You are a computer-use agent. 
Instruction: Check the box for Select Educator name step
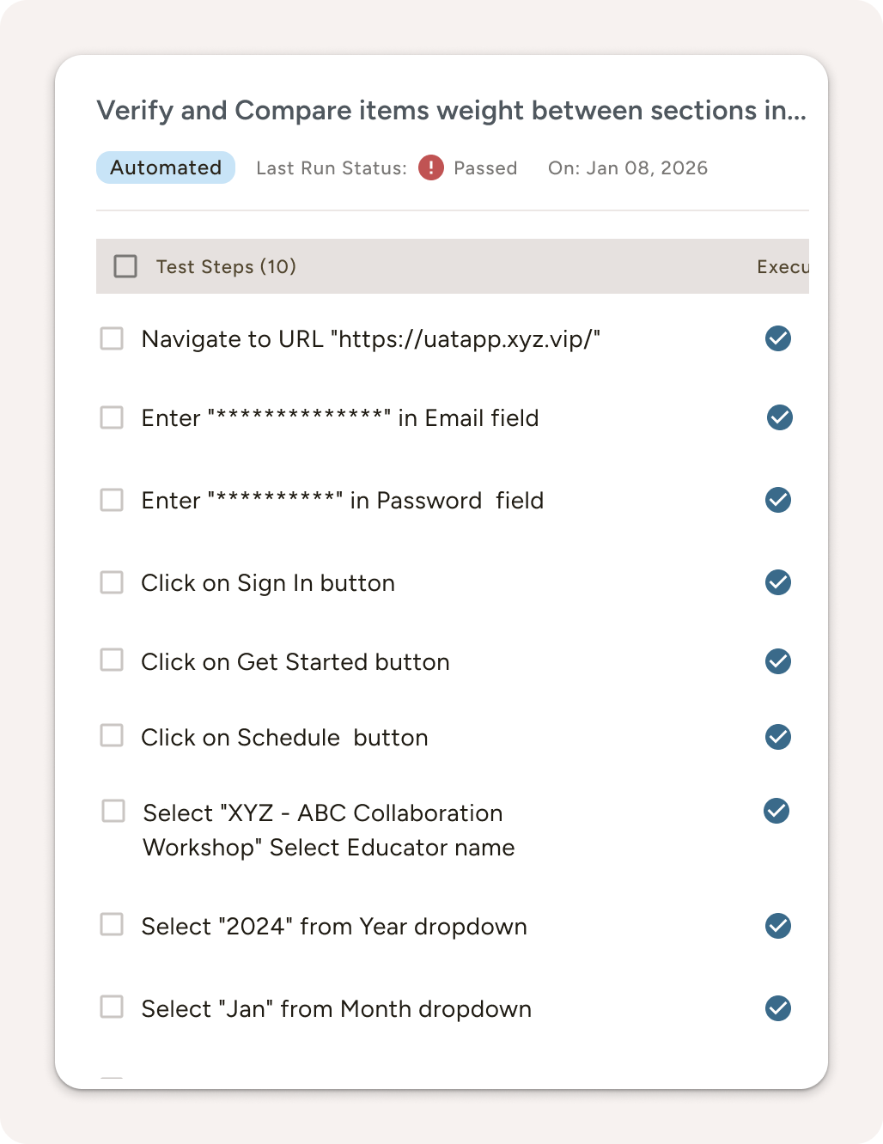[x=113, y=810]
